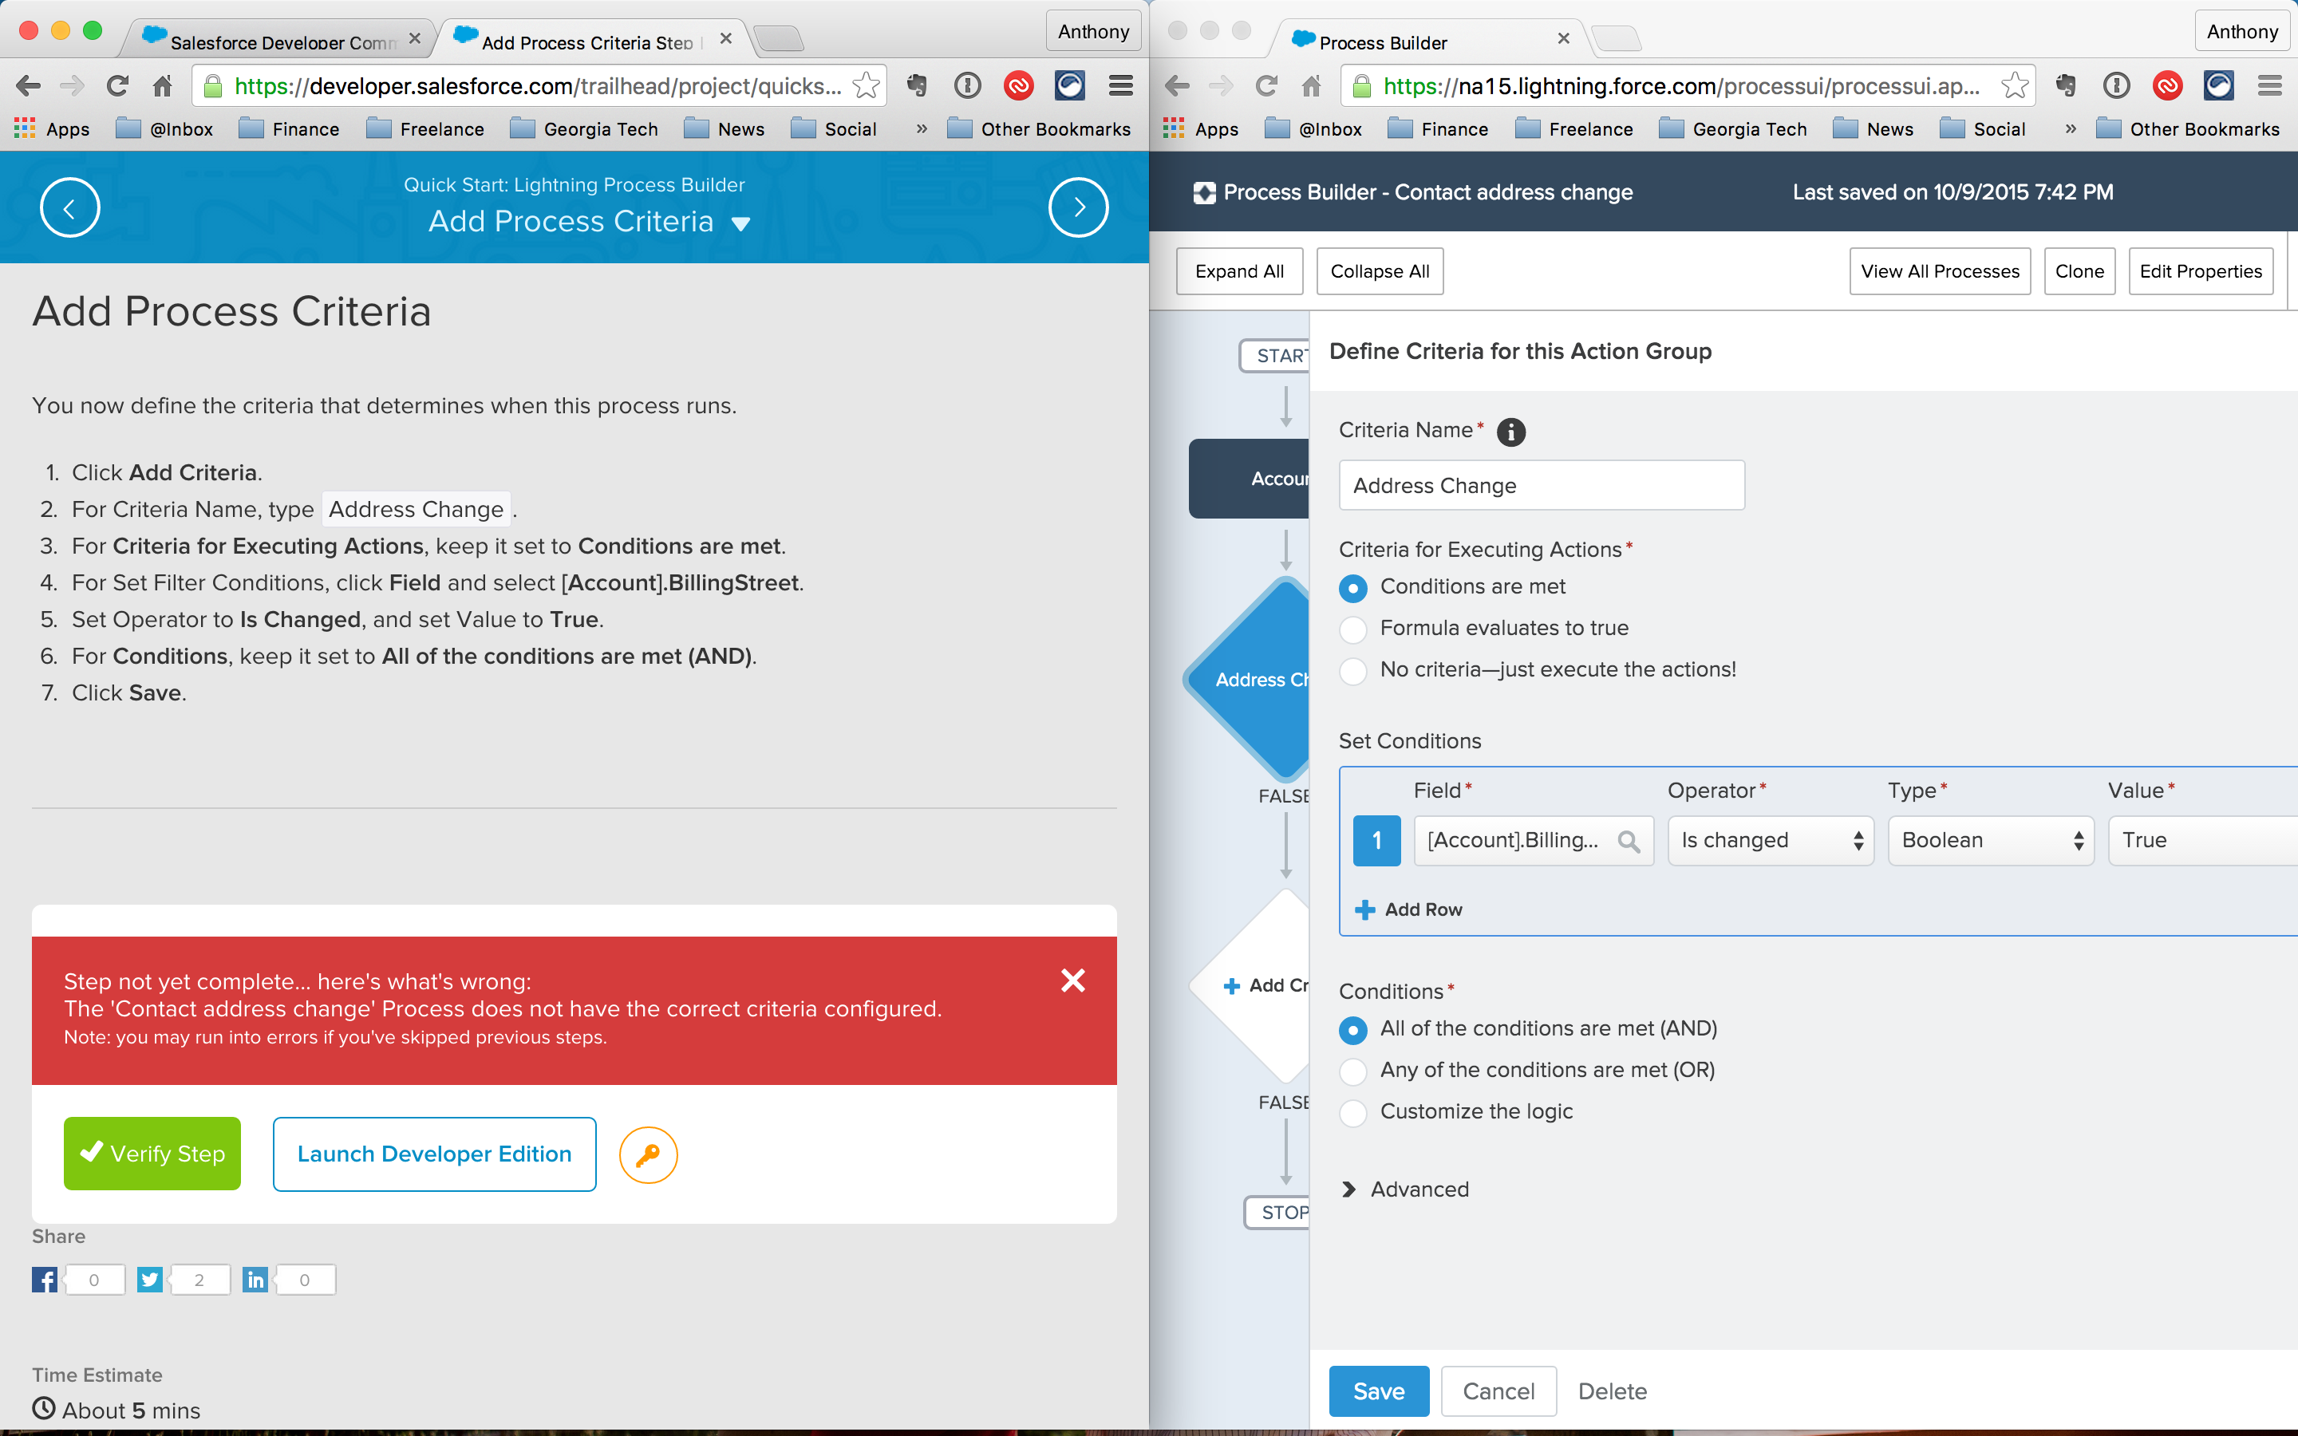Share on Twitter icon
The height and width of the screenshot is (1436, 2298).
pyautogui.click(x=149, y=1280)
